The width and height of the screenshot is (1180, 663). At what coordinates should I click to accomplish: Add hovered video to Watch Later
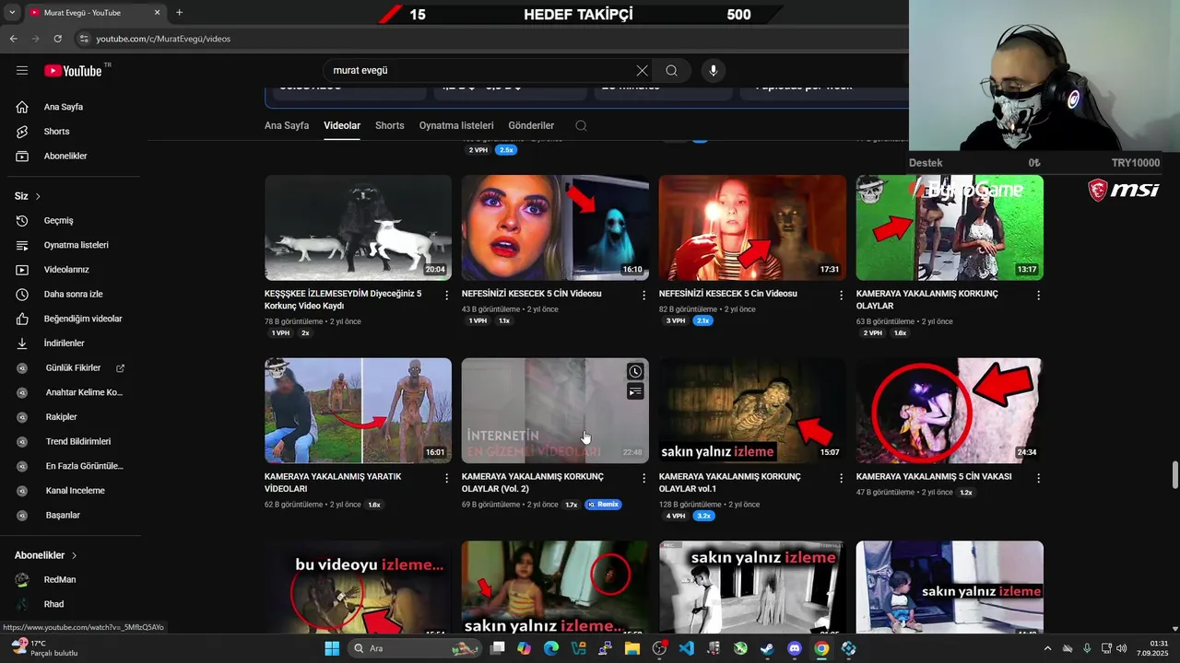coord(635,371)
